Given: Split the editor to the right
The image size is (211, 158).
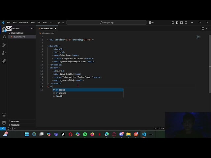Looking at the screenshot, I should click(203, 29).
